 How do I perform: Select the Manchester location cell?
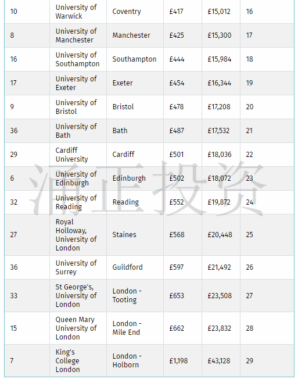(x=135, y=35)
